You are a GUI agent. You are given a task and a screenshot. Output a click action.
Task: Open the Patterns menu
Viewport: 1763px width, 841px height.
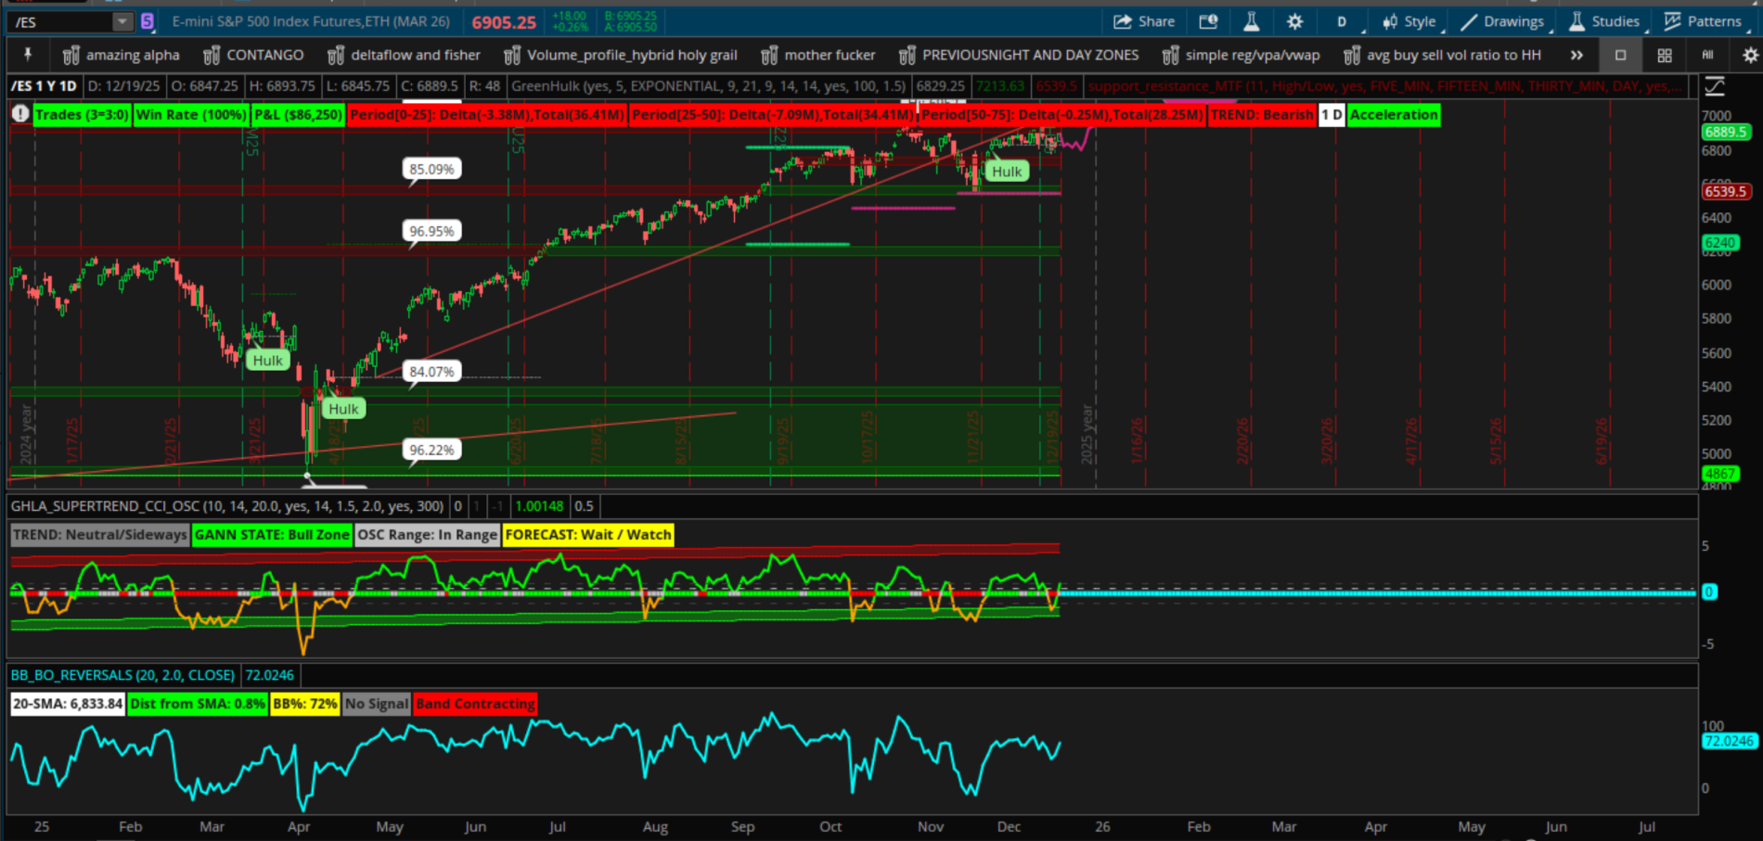(x=1703, y=21)
